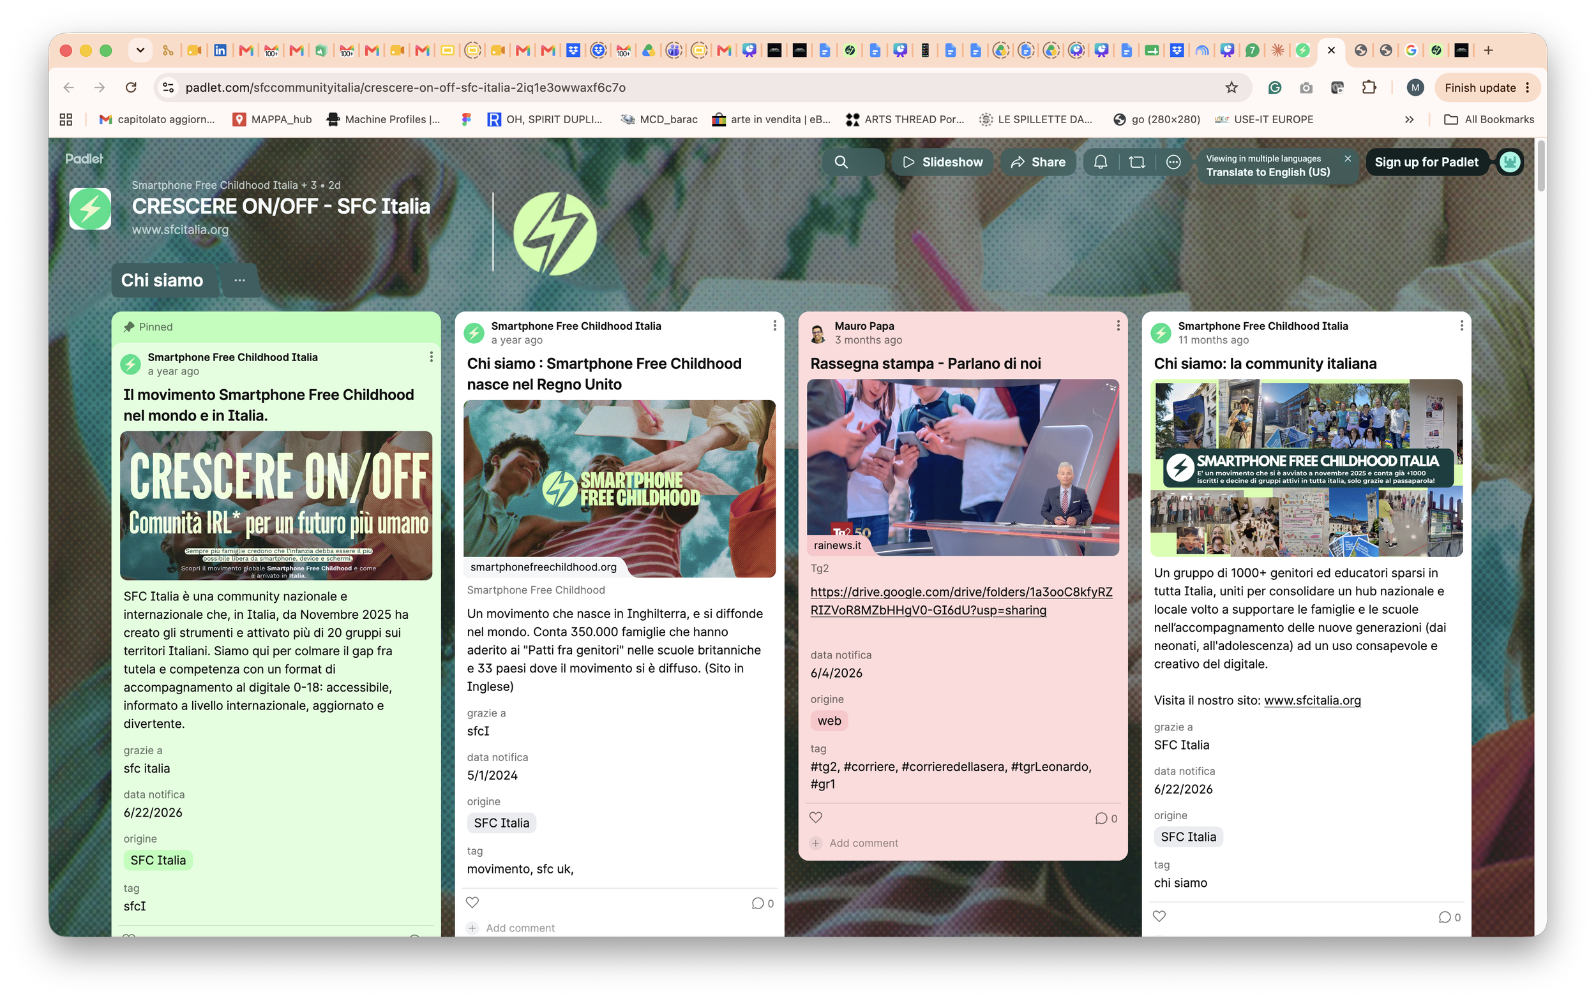Open options menu on Chi siamo Regno Unito post
The height and width of the screenshot is (1001, 1596).
coord(774,326)
